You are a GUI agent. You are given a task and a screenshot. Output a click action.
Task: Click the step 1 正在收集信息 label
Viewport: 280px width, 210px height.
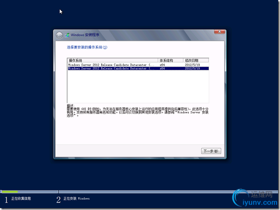(21, 198)
